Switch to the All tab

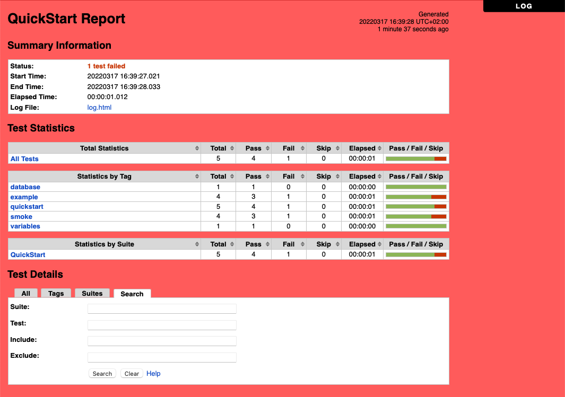pyautogui.click(x=25, y=293)
